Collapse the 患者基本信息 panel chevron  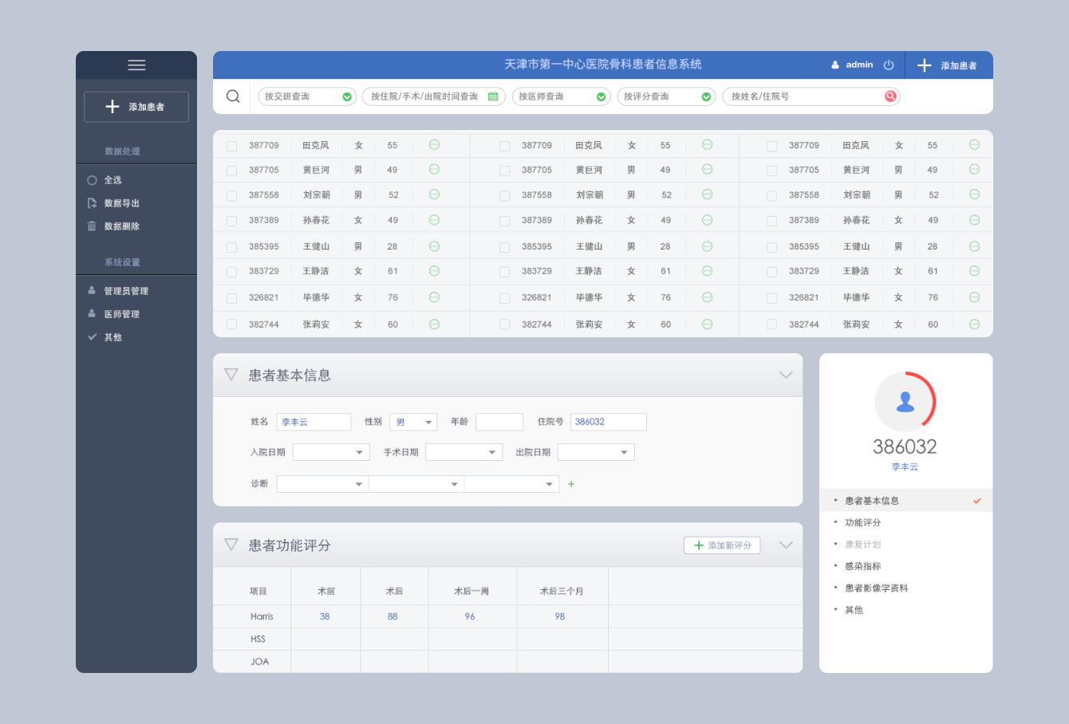pyautogui.click(x=786, y=375)
